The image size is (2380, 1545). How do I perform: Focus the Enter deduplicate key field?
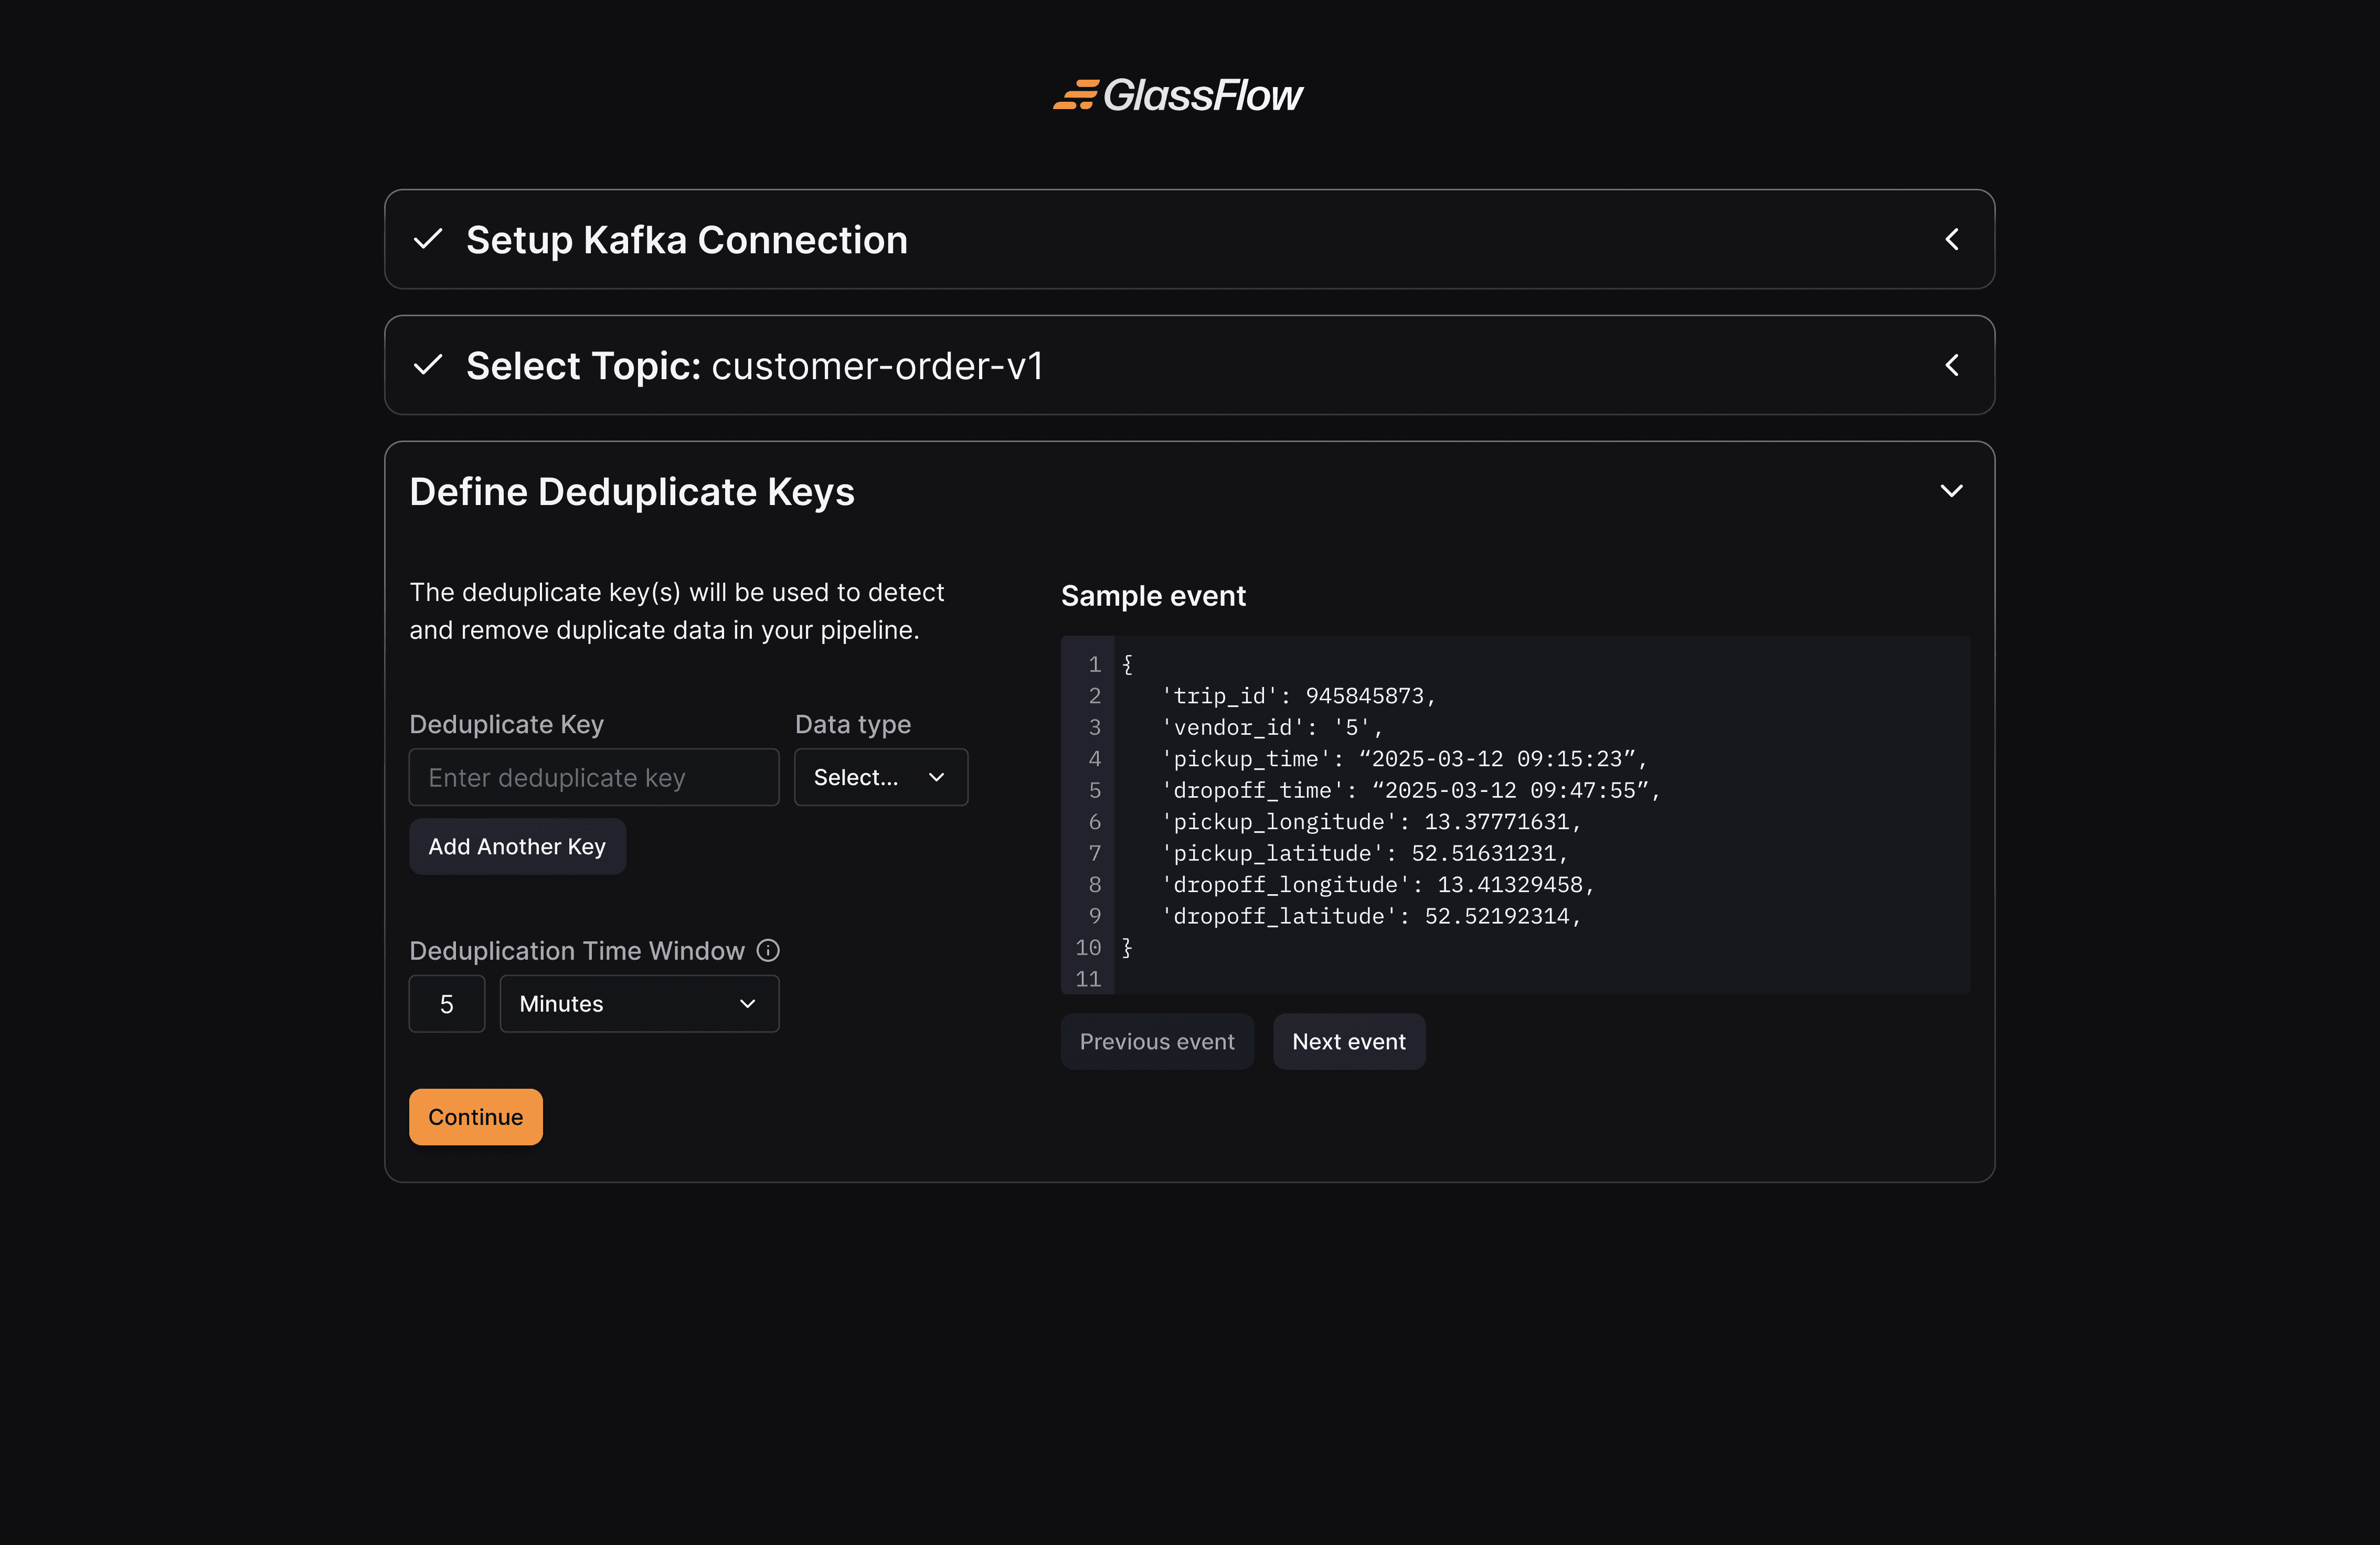(x=594, y=778)
